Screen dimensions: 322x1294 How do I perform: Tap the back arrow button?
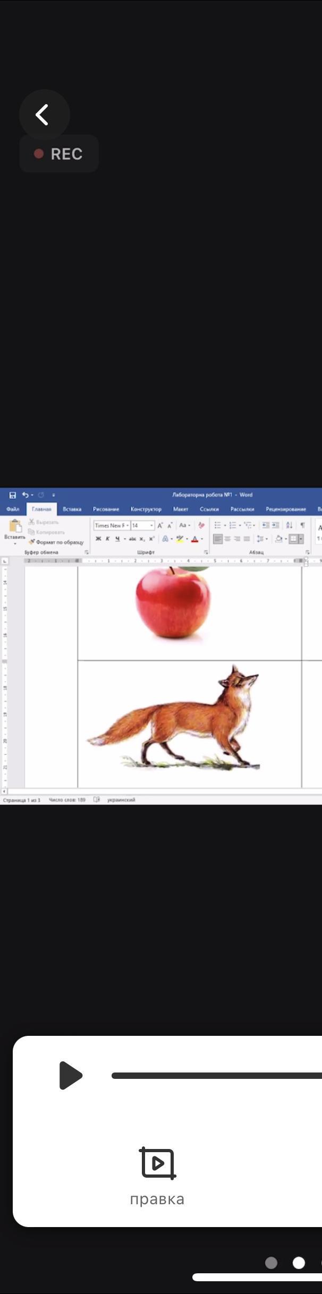pyautogui.click(x=44, y=115)
